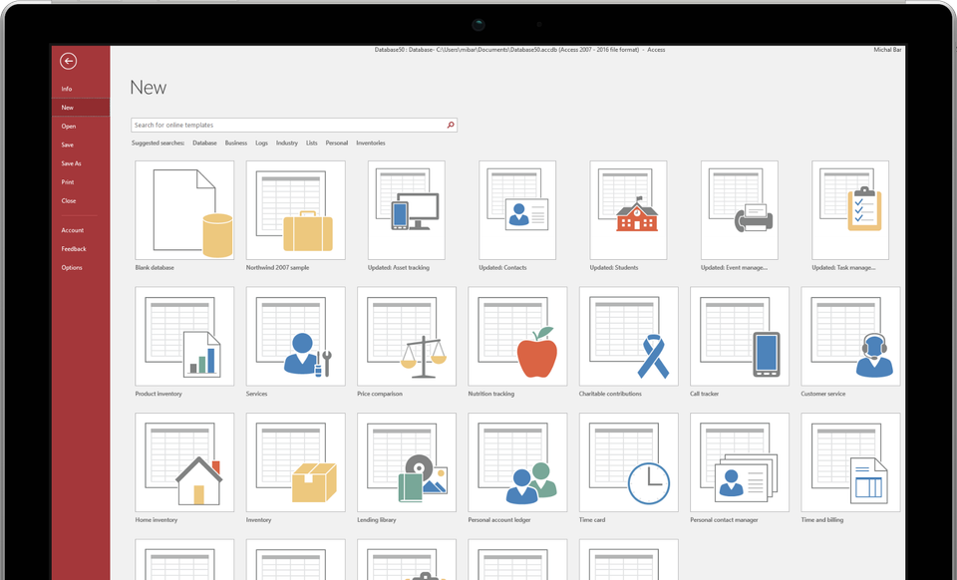This screenshot has height=580, width=957.
Task: Switch to the Print section
Action: click(67, 181)
